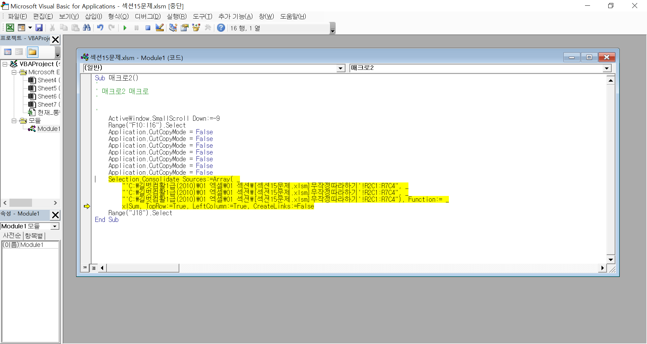Switch to Procedure View at code window bottom
This screenshot has height=344, width=647.
tap(85, 268)
